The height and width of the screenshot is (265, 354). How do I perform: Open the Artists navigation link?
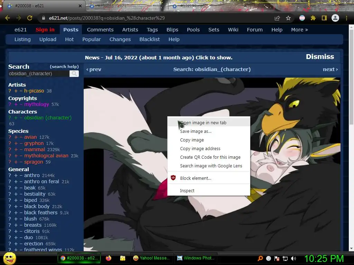pyautogui.click(x=130, y=30)
